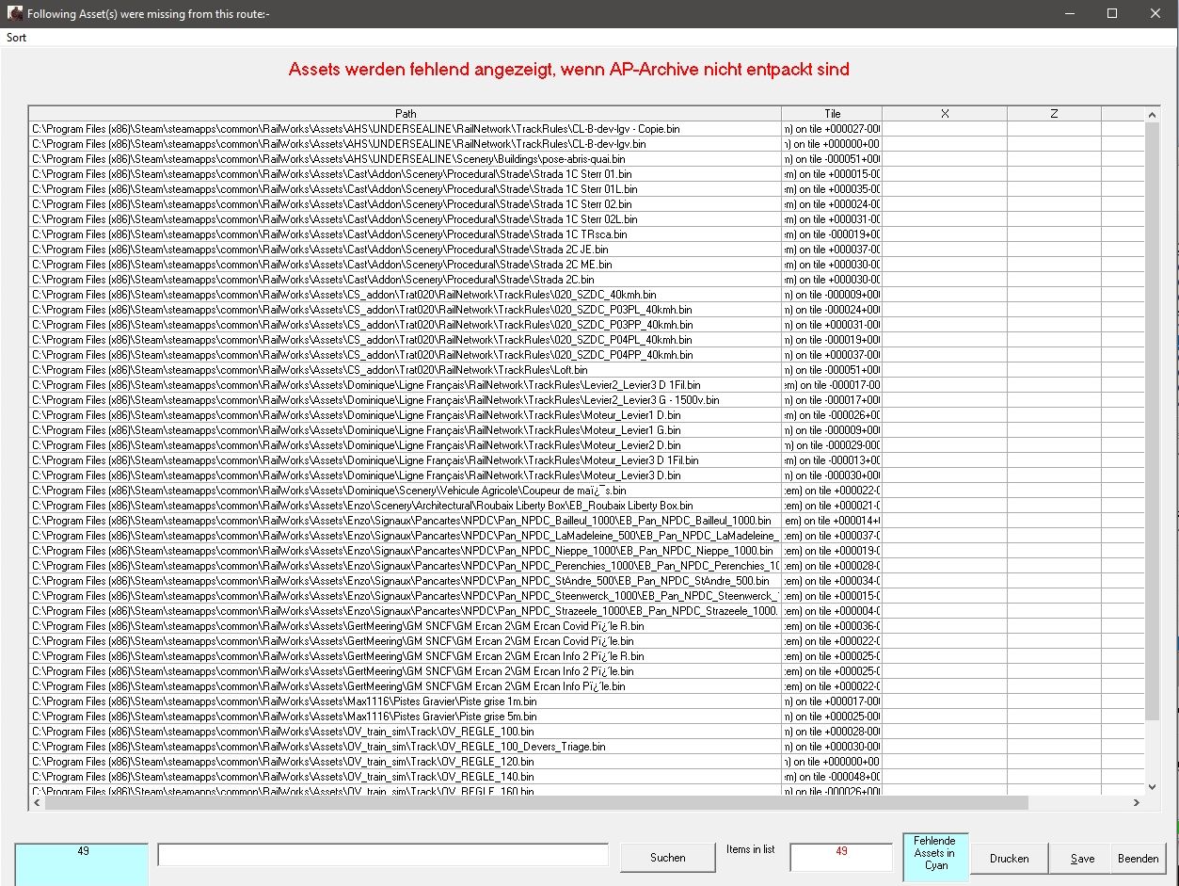Click the Path column header
The width and height of the screenshot is (1179, 886).
click(405, 114)
